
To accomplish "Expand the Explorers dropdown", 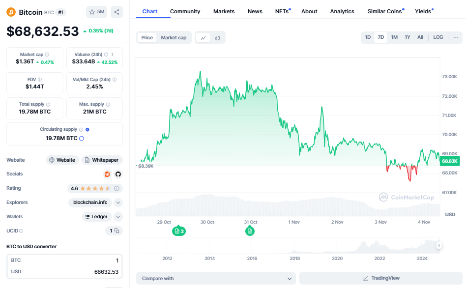I will 118,202.
